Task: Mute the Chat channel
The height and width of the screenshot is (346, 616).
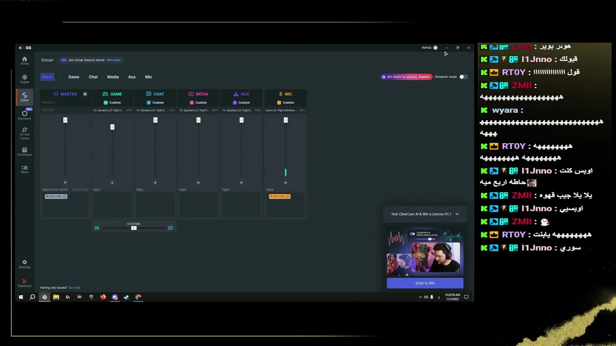Action: click(155, 182)
